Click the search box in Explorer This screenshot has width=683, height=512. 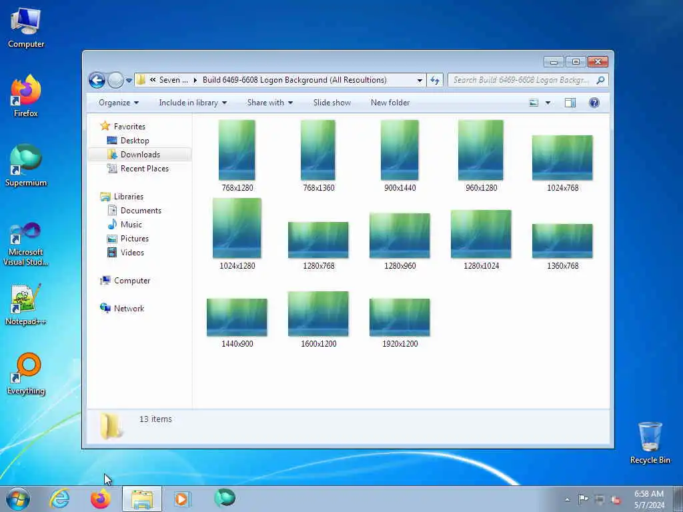(528, 80)
